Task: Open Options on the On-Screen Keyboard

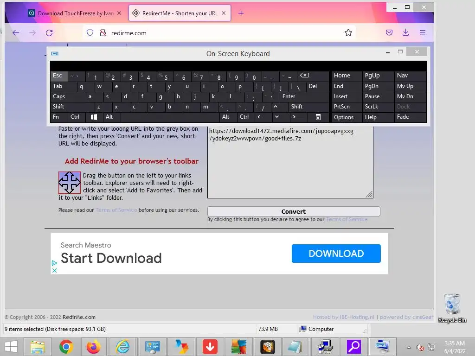Action: click(347, 117)
